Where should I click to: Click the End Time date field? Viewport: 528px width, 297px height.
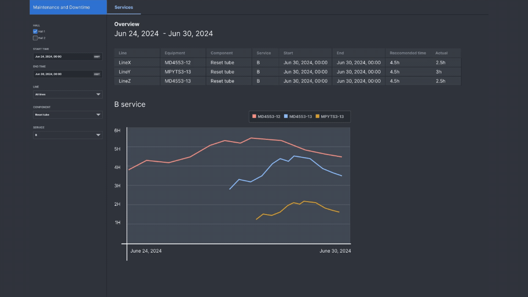point(63,74)
